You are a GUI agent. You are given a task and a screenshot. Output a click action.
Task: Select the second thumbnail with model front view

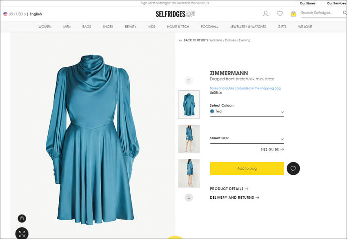coord(189,139)
